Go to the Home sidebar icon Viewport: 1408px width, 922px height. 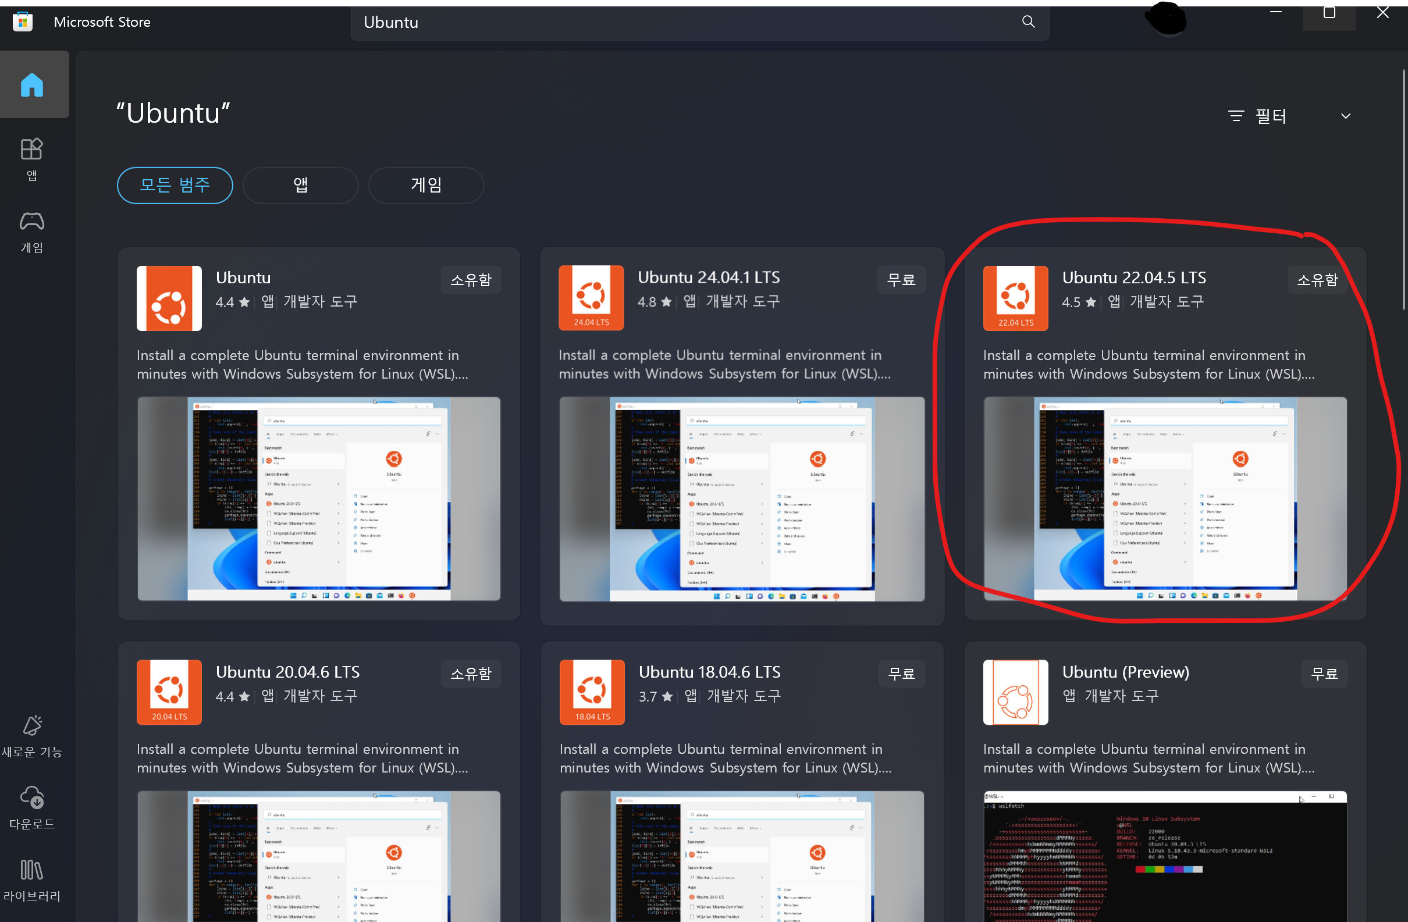[x=32, y=84]
